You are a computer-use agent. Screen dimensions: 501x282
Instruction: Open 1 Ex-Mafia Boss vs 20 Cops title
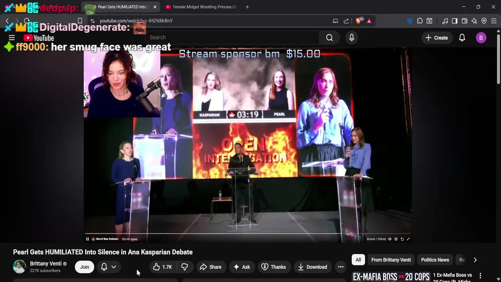tap(453, 278)
